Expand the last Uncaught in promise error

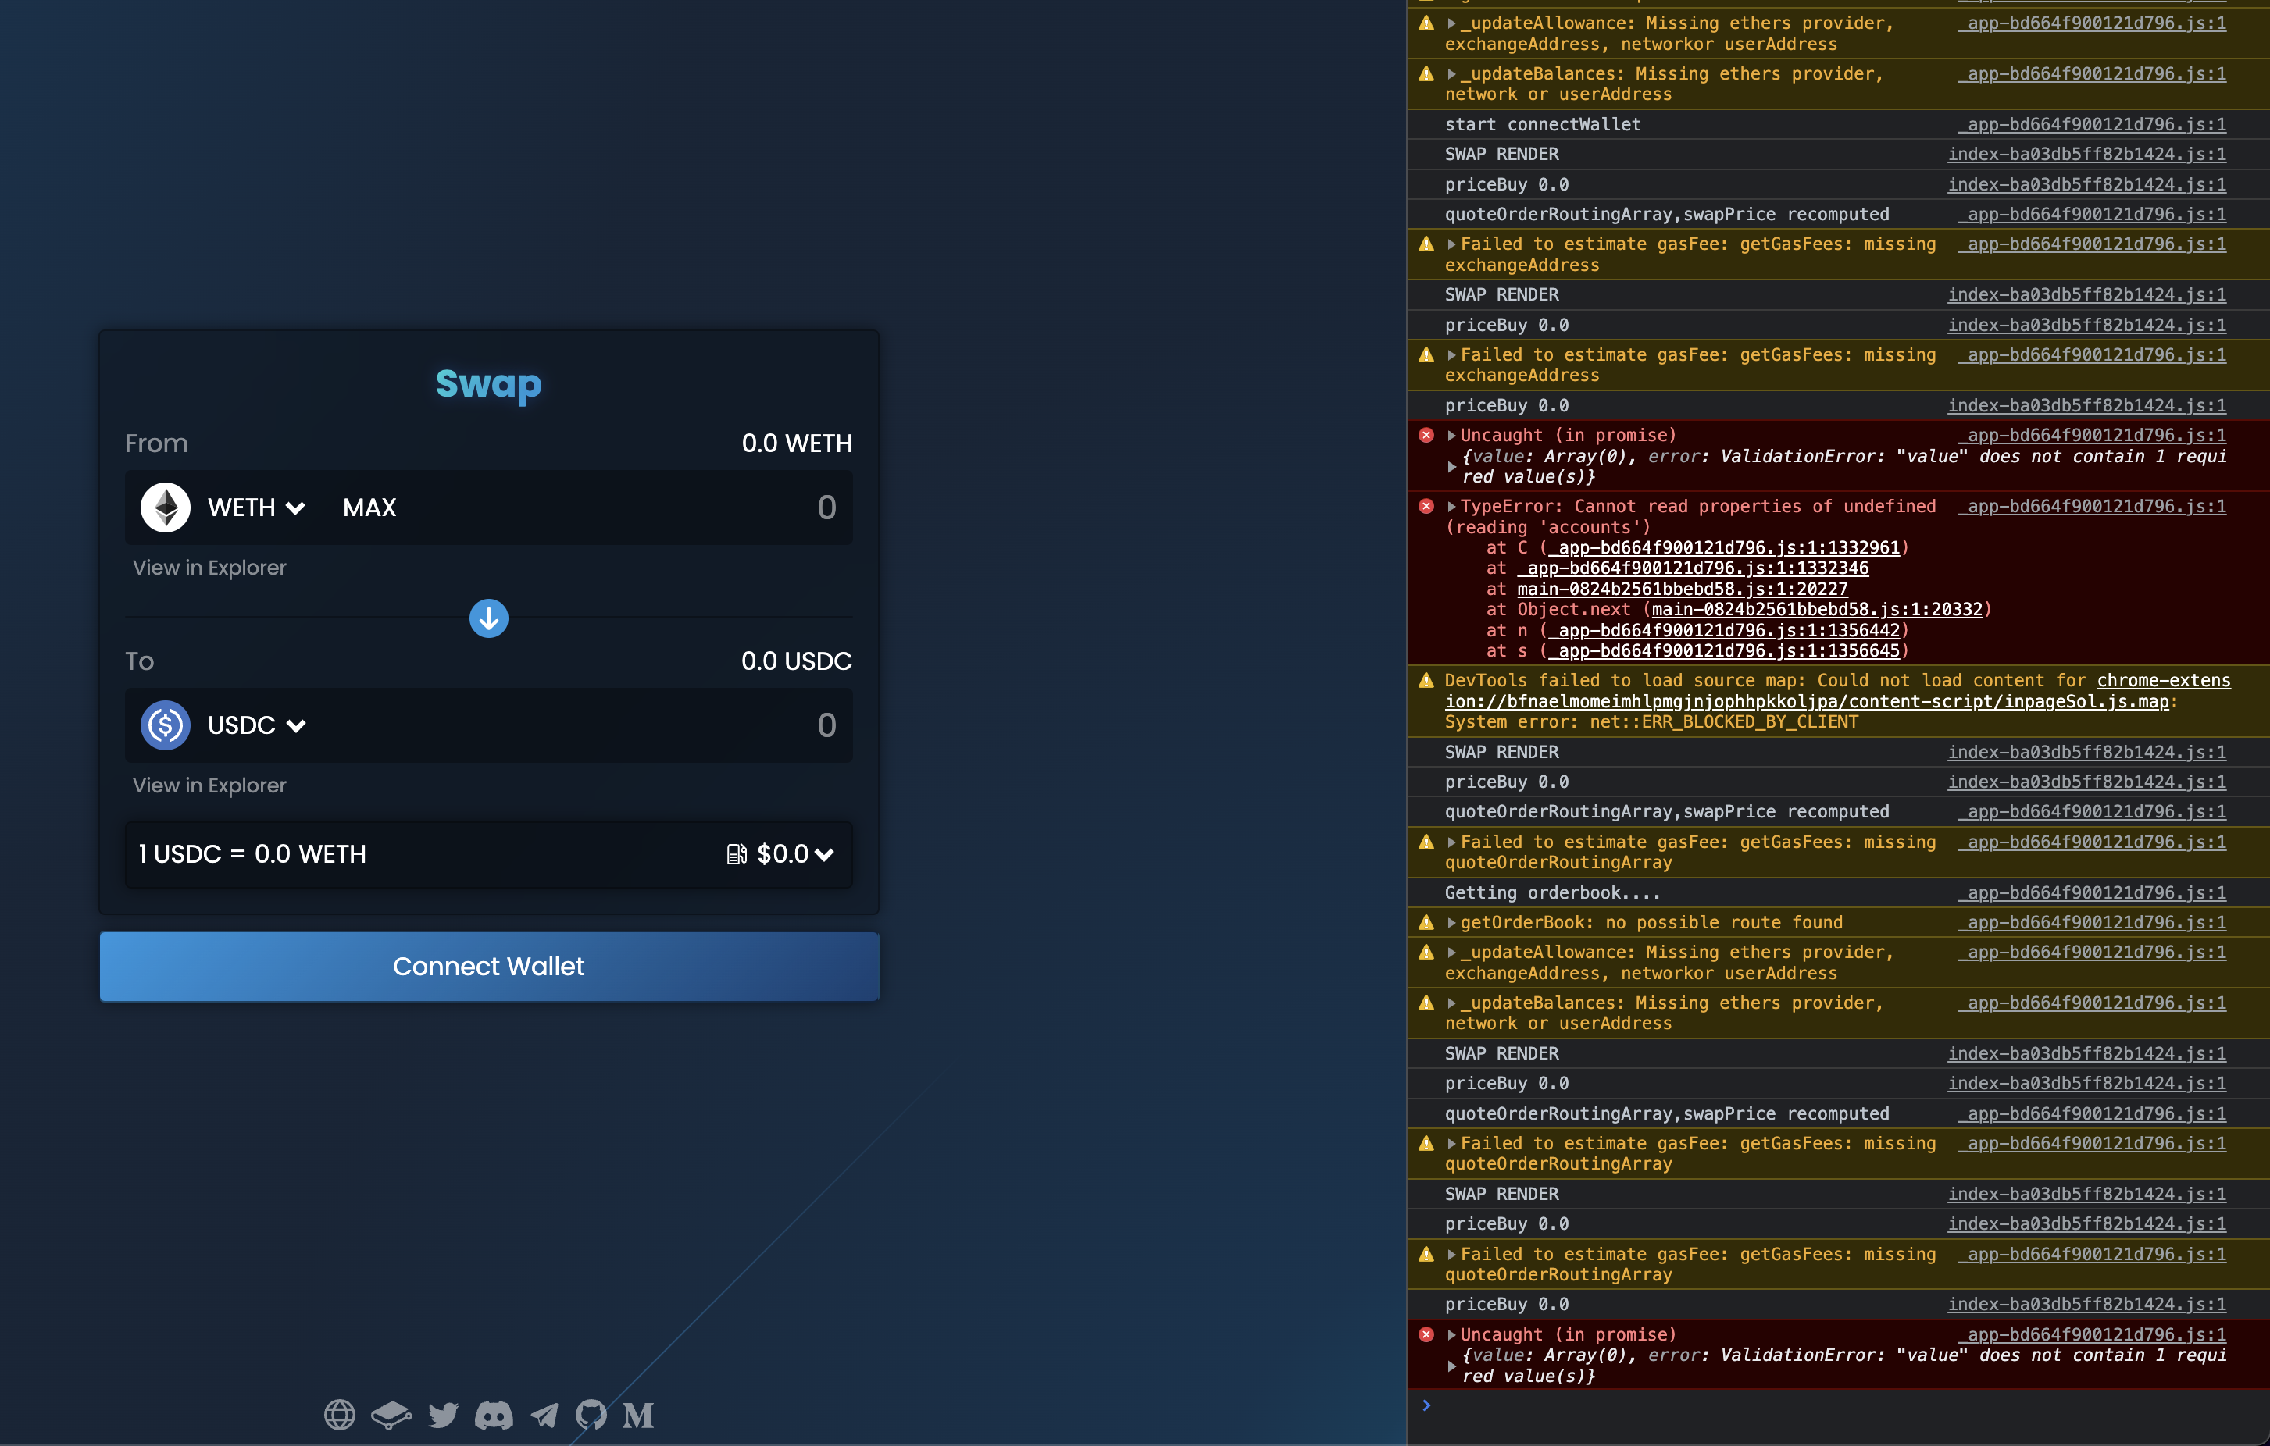1451,1335
